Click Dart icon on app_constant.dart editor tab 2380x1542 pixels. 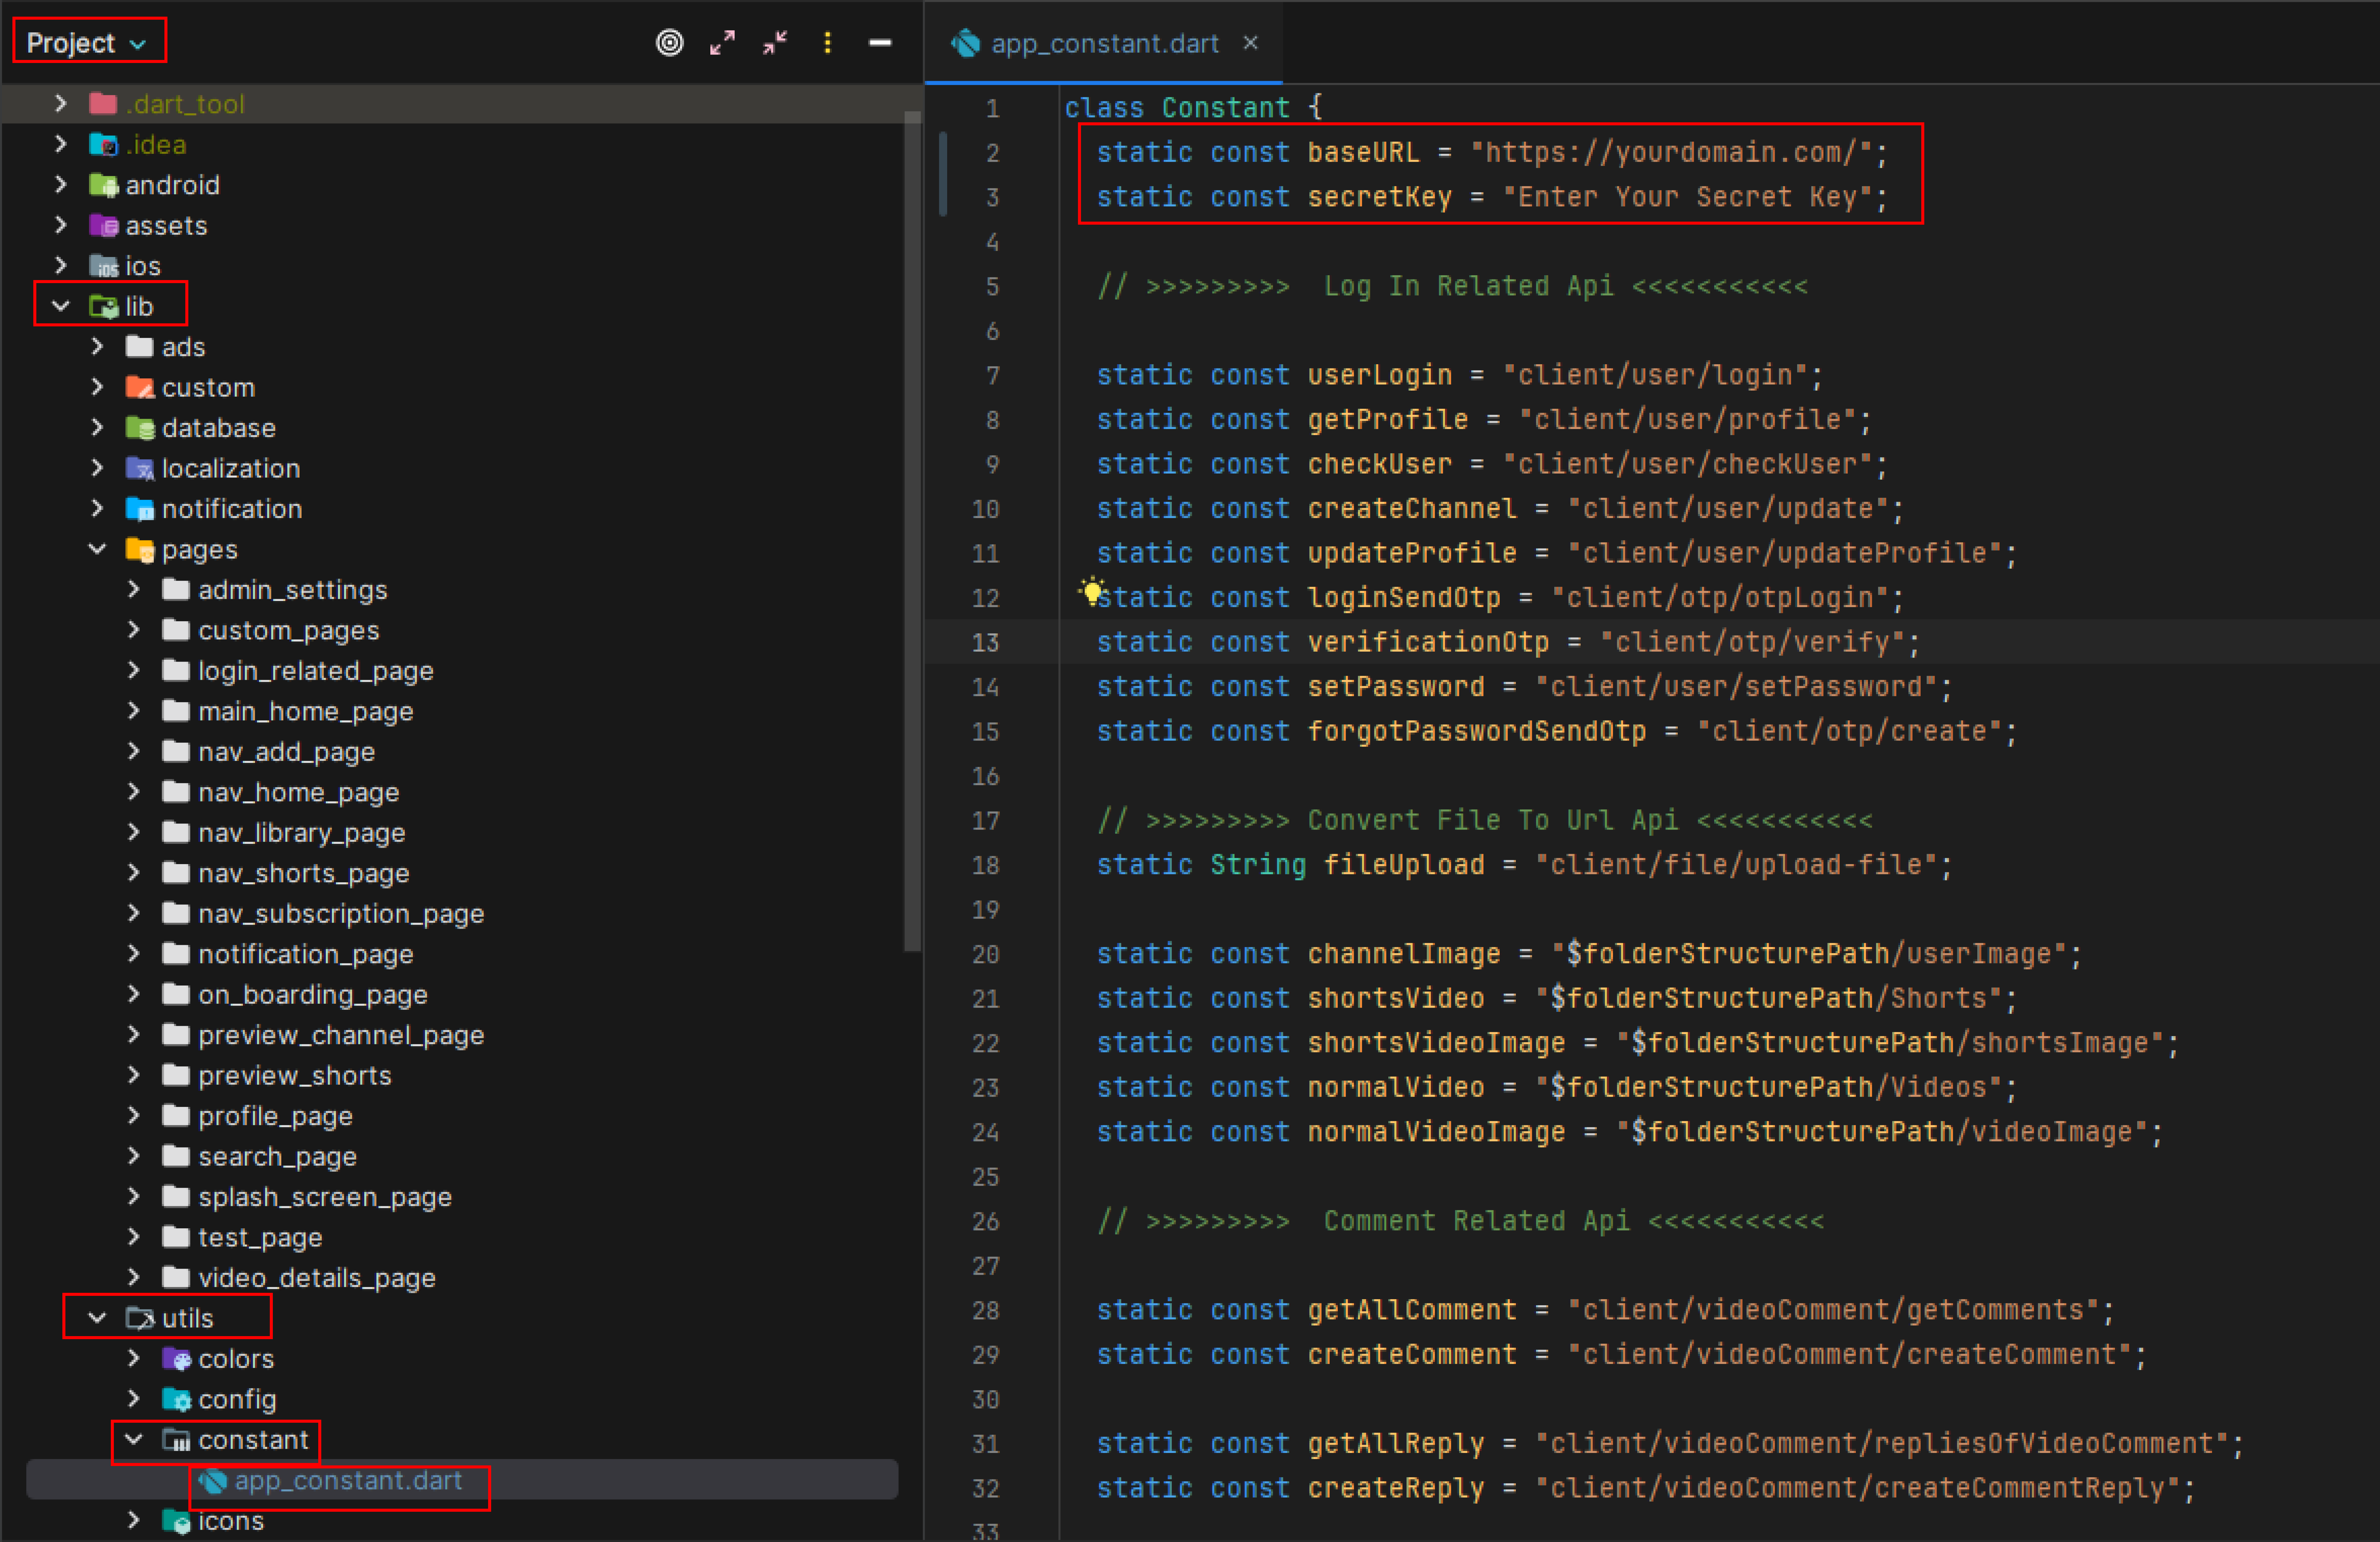click(x=966, y=43)
